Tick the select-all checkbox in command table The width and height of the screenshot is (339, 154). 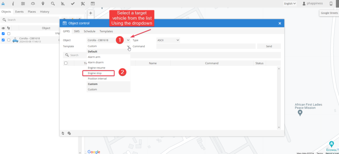point(66,63)
